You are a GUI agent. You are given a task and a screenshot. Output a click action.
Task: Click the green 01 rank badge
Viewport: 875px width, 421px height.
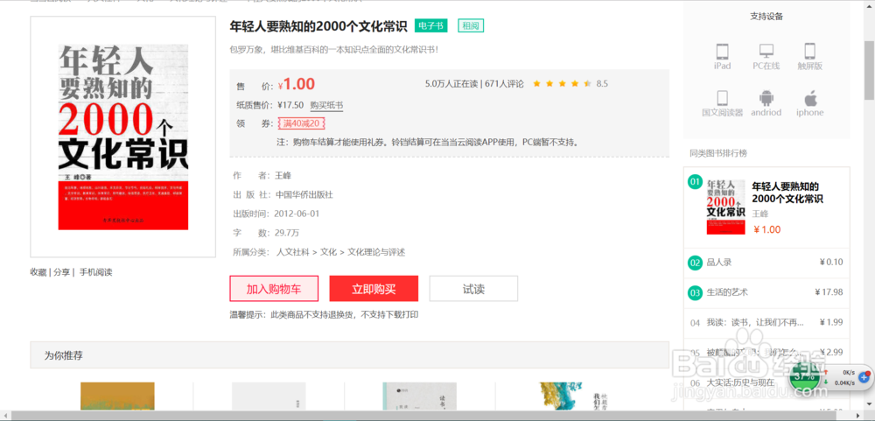tap(695, 181)
